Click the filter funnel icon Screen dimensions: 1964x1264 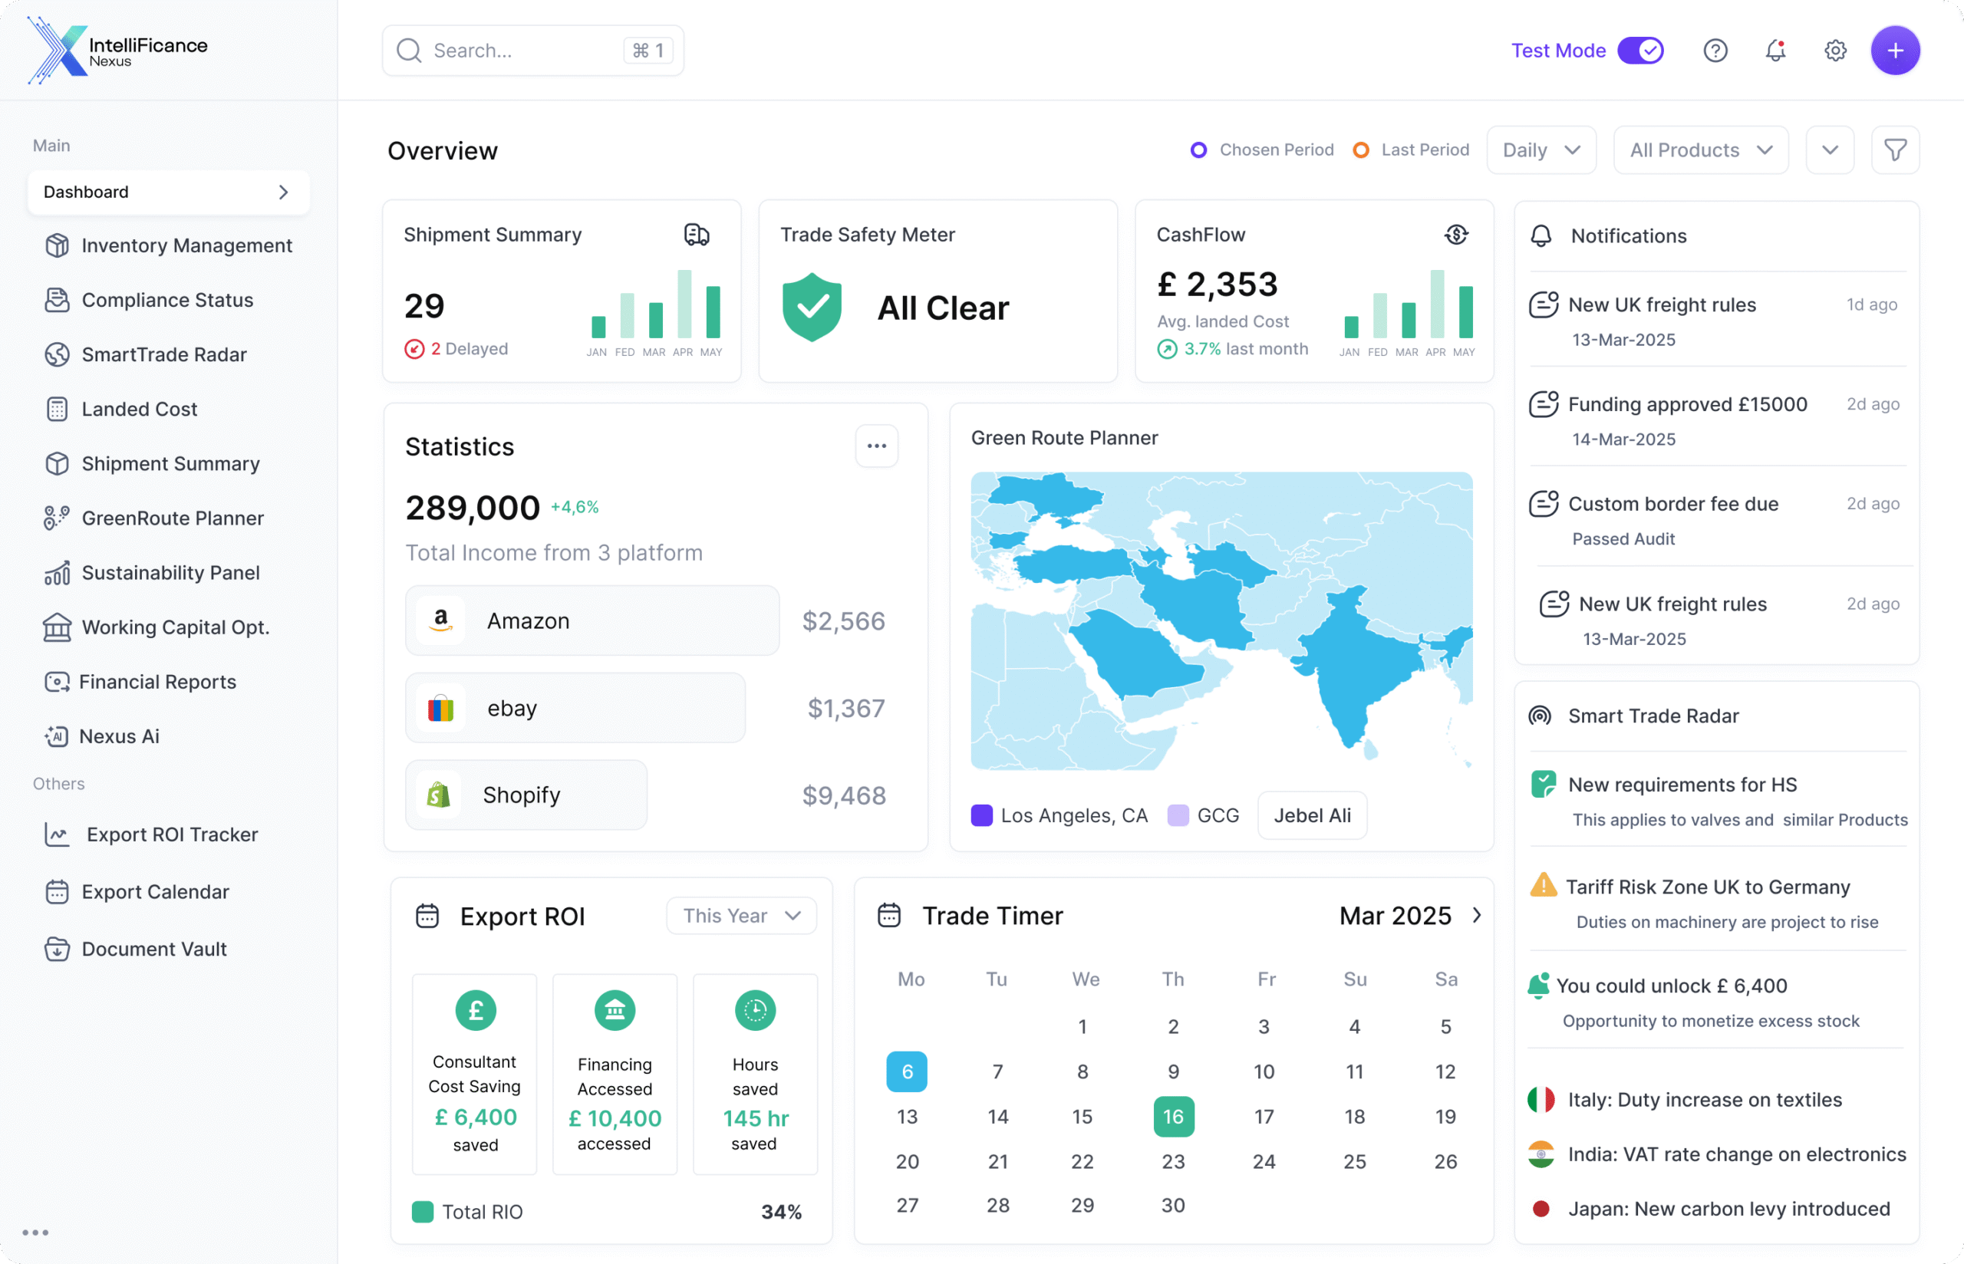(x=1894, y=150)
